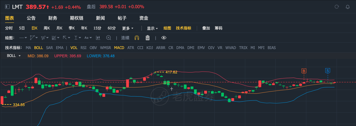Image resolution: width=356 pixels, height=126 pixels.
Task: Expand the 更多 timeframe dropdown
Action: pyautogui.click(x=128, y=28)
